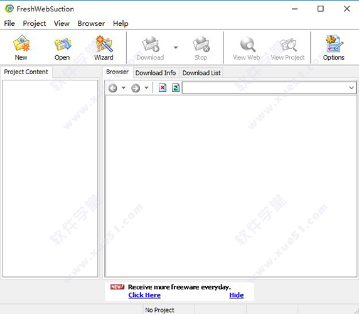Image resolution: width=359 pixels, height=314 pixels.
Task: Refresh page with the green arrows icon
Action: [176, 88]
